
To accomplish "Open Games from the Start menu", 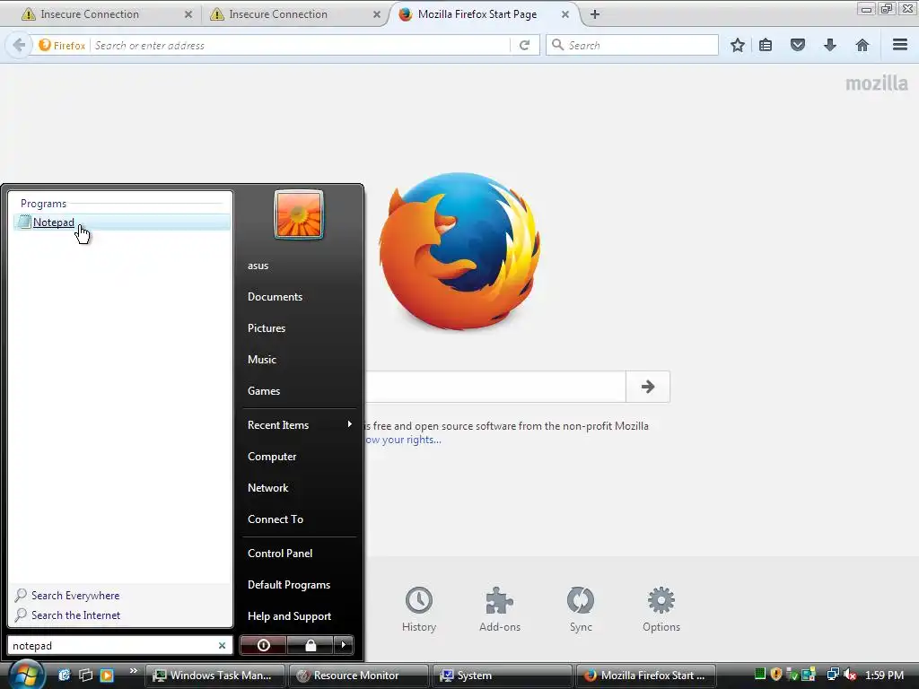I will (264, 391).
